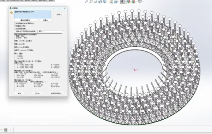Image resolution: width=212 pixels, height=134 pixels.
Task: Click the 打印(P)... print button
Action: pyautogui.click(x=38, y=93)
